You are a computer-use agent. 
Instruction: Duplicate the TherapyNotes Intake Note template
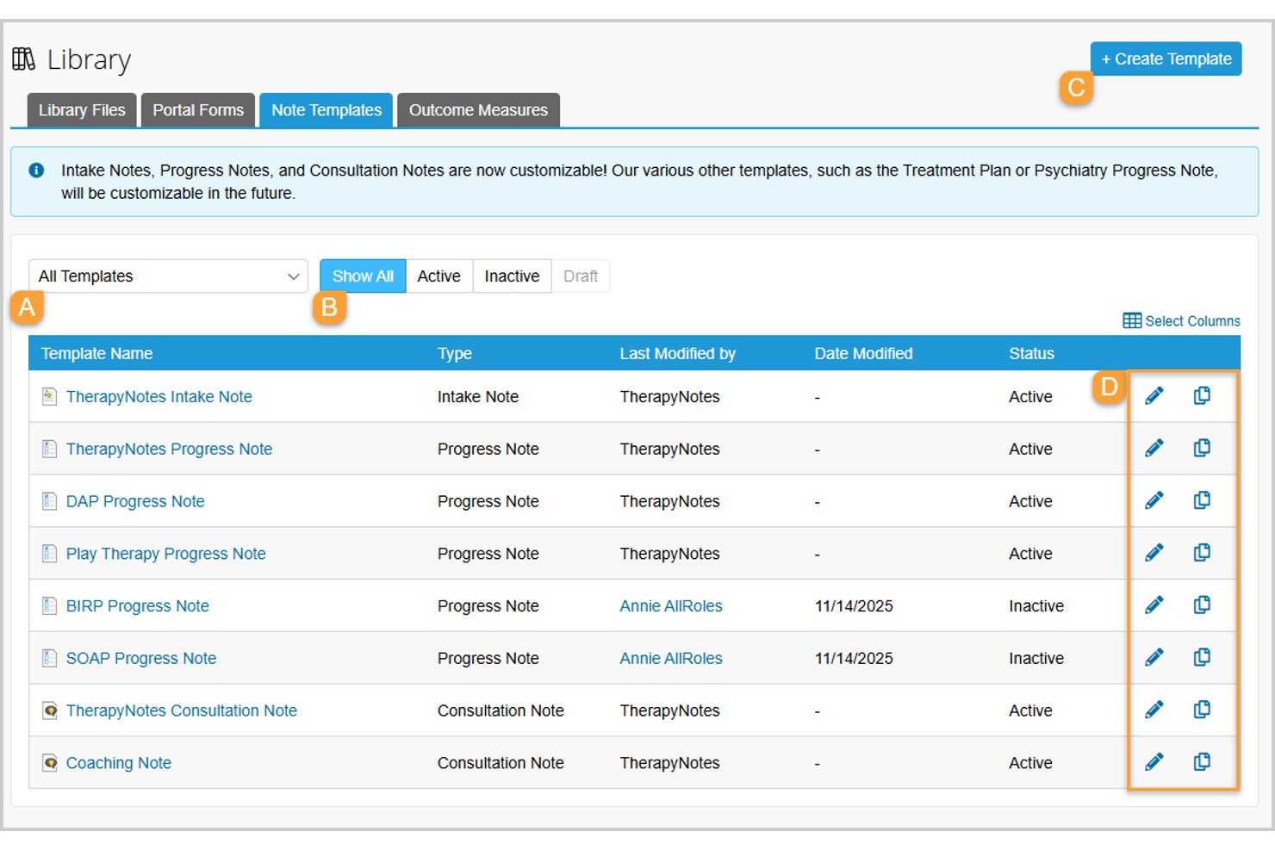click(1202, 395)
